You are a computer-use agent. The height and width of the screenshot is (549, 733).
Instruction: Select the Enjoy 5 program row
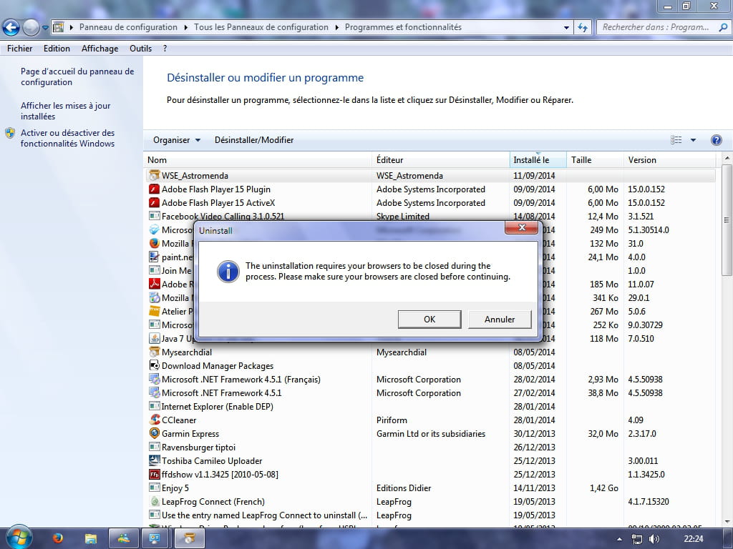pos(429,488)
